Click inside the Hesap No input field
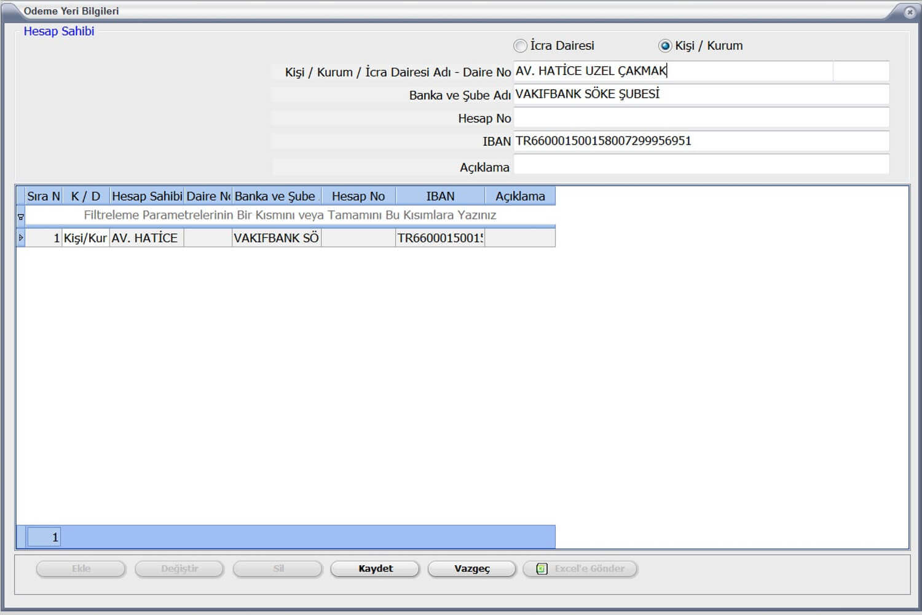The height and width of the screenshot is (615, 922). (701, 118)
